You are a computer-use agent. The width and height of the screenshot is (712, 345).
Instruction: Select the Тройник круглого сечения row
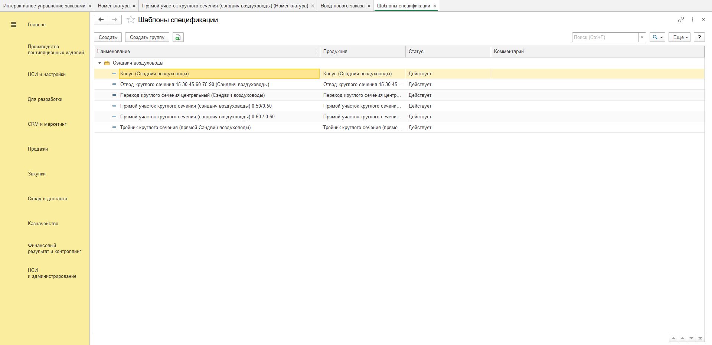pos(185,128)
